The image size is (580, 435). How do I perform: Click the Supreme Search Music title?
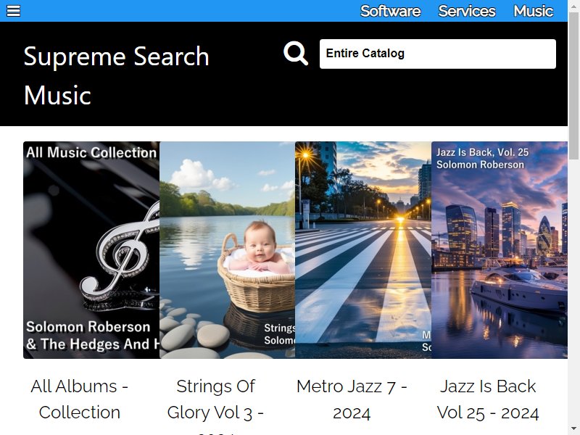pos(117,75)
